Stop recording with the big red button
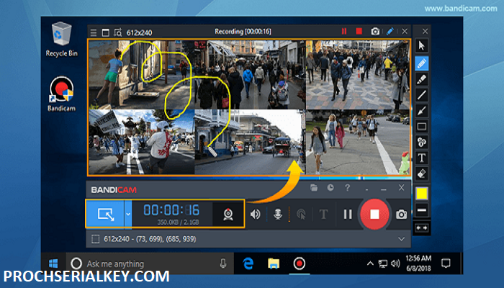The height and width of the screenshot is (288, 504). [x=374, y=214]
